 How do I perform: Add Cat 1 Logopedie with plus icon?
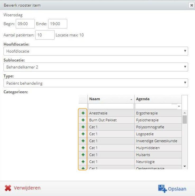(x=83, y=134)
